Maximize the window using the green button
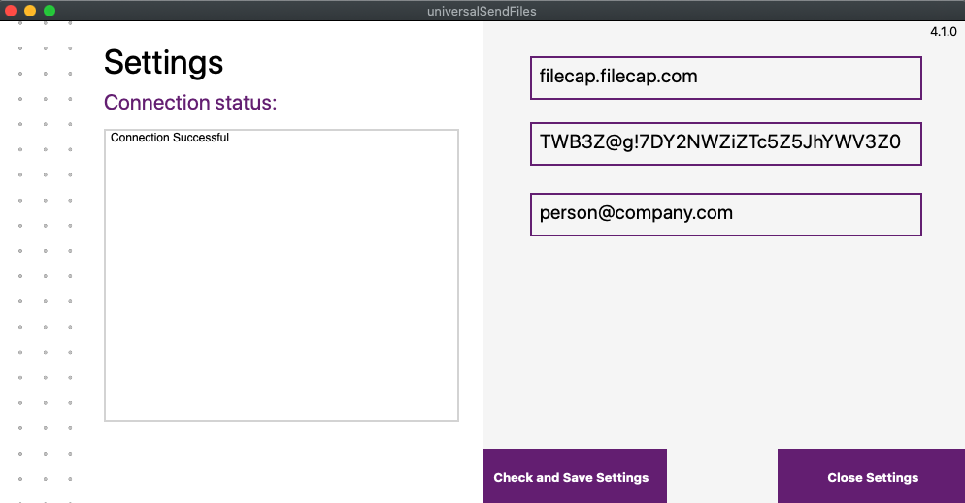Screen dimensions: 965x503 coord(50,11)
